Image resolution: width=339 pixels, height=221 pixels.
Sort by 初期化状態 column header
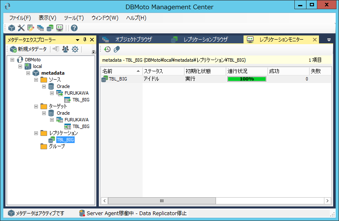(205, 71)
